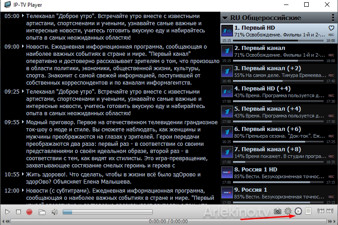The height and width of the screenshot is (225, 338).
Task: Click the double right arrow by the seek bar
Action: [330, 221]
